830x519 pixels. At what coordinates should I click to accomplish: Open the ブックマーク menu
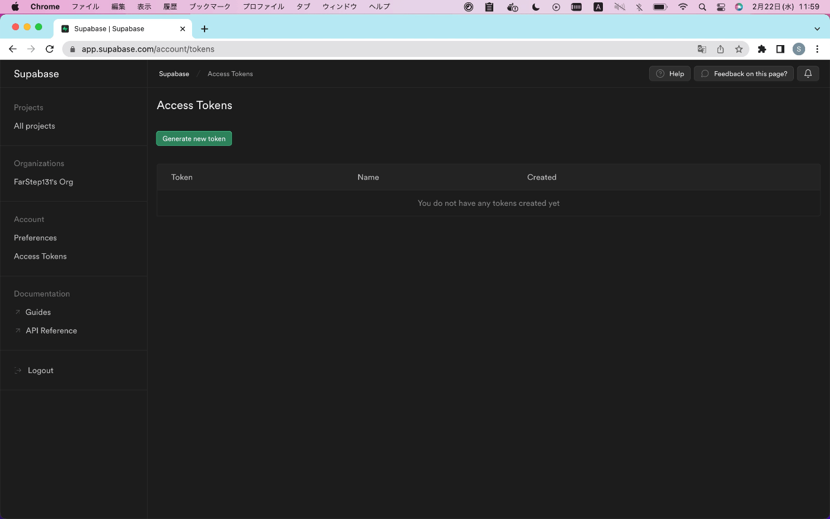[x=209, y=7]
